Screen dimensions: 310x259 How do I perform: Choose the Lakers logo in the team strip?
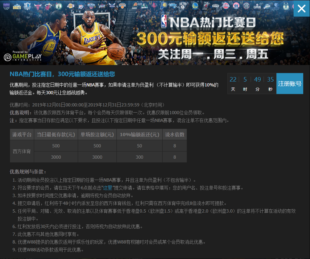pyautogui.click(x=70, y=6)
